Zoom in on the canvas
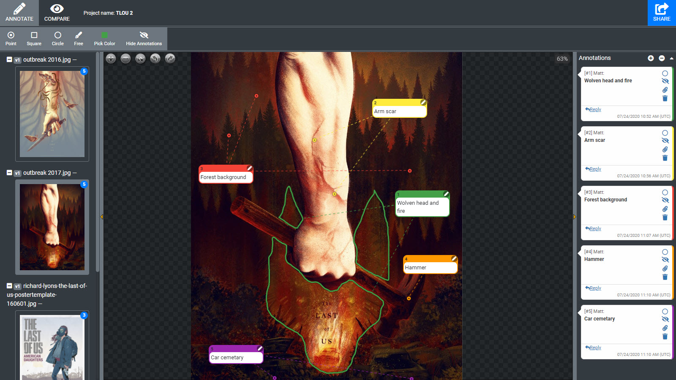Image resolution: width=676 pixels, height=380 pixels. pyautogui.click(x=111, y=59)
